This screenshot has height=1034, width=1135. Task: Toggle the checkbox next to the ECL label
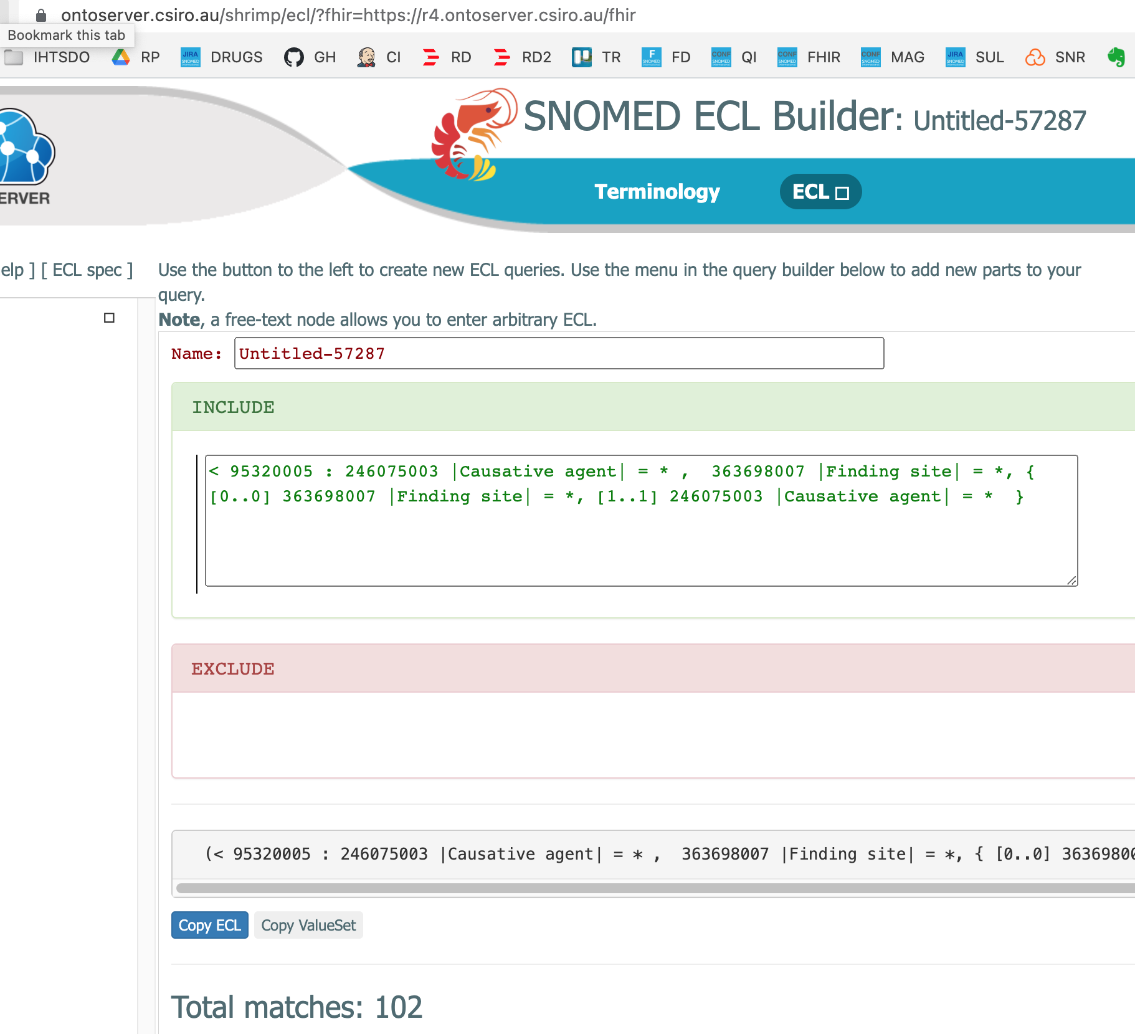tap(843, 193)
